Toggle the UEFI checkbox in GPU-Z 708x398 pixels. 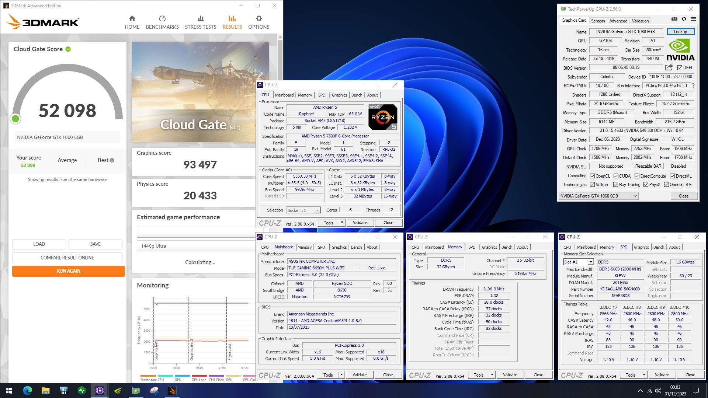[680, 68]
